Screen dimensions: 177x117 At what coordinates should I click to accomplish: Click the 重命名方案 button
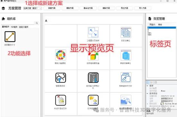tap(88, 8)
